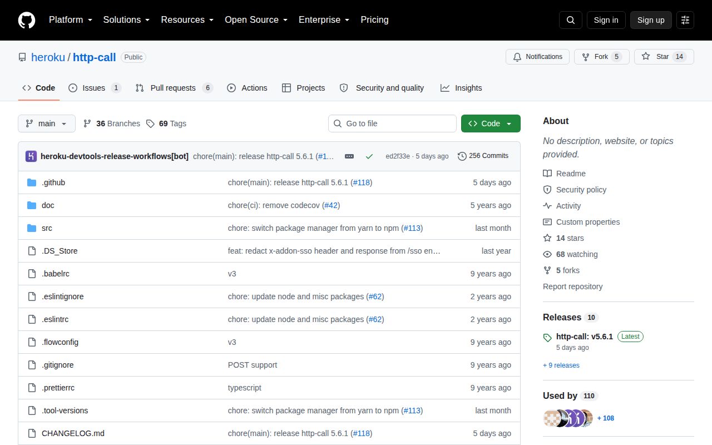712x445 pixels.
Task: Open the .babelrc file
Action: pyautogui.click(x=56, y=274)
